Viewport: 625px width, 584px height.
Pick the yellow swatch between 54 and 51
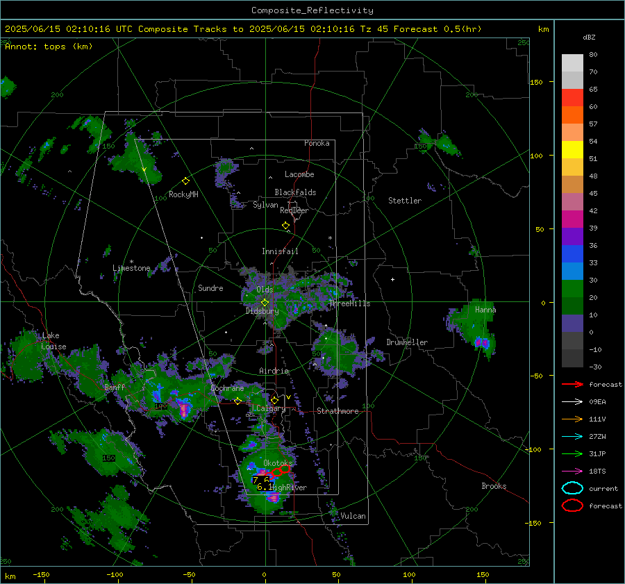click(x=572, y=150)
